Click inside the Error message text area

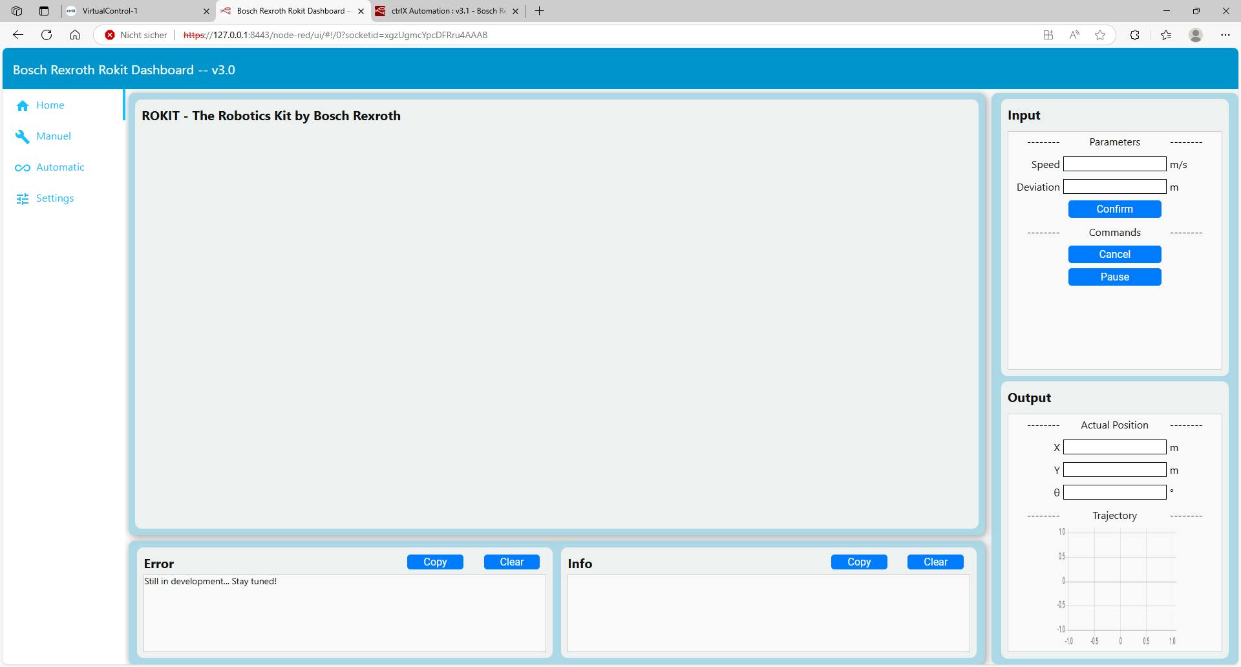click(345, 613)
